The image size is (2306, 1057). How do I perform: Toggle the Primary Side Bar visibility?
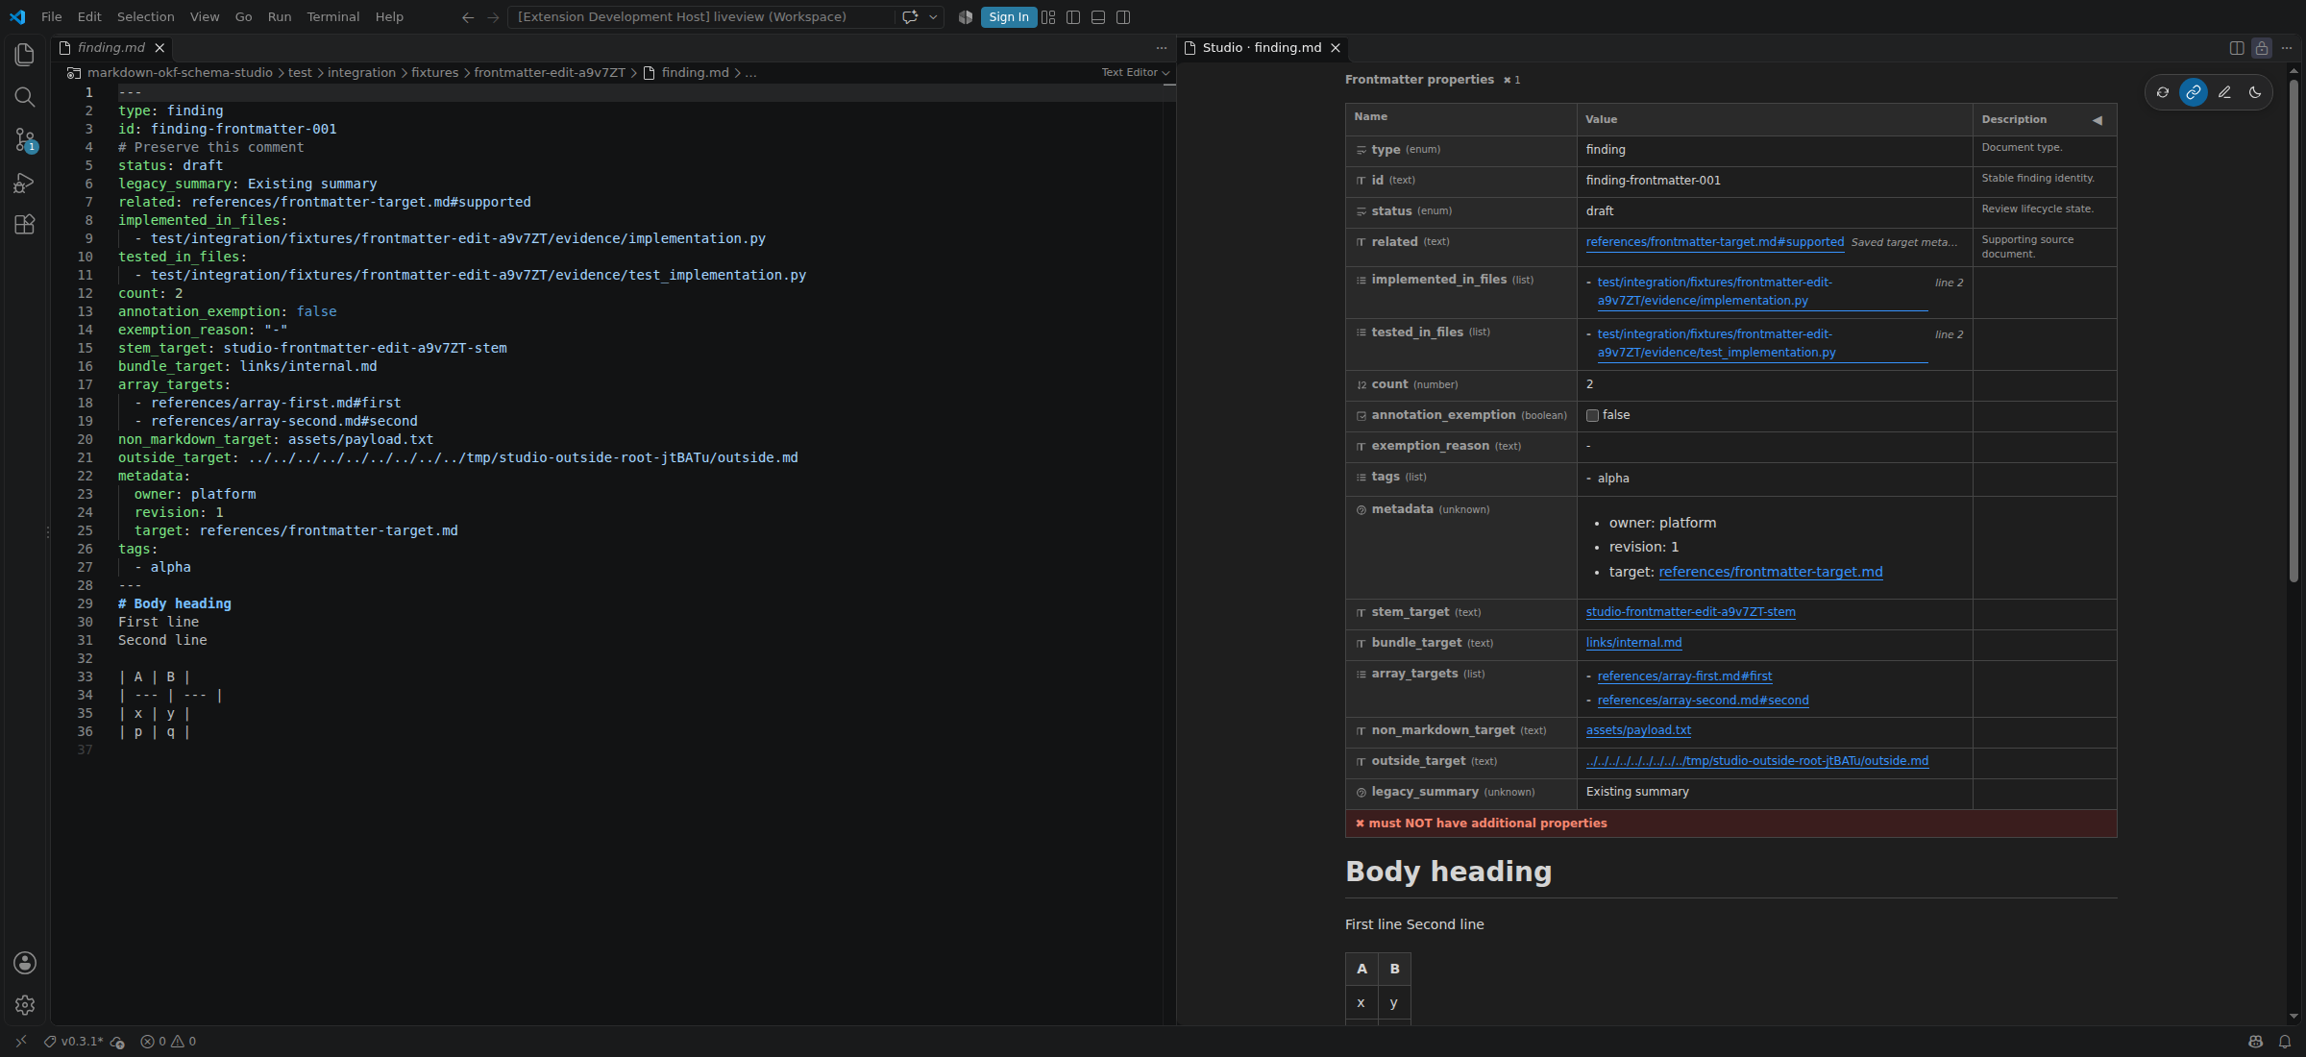(1073, 17)
